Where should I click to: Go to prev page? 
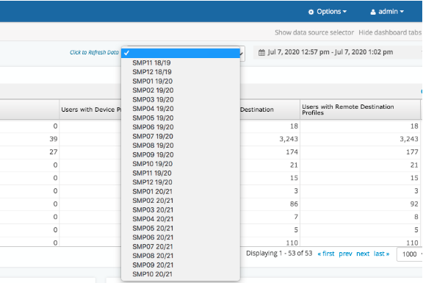[345, 254]
